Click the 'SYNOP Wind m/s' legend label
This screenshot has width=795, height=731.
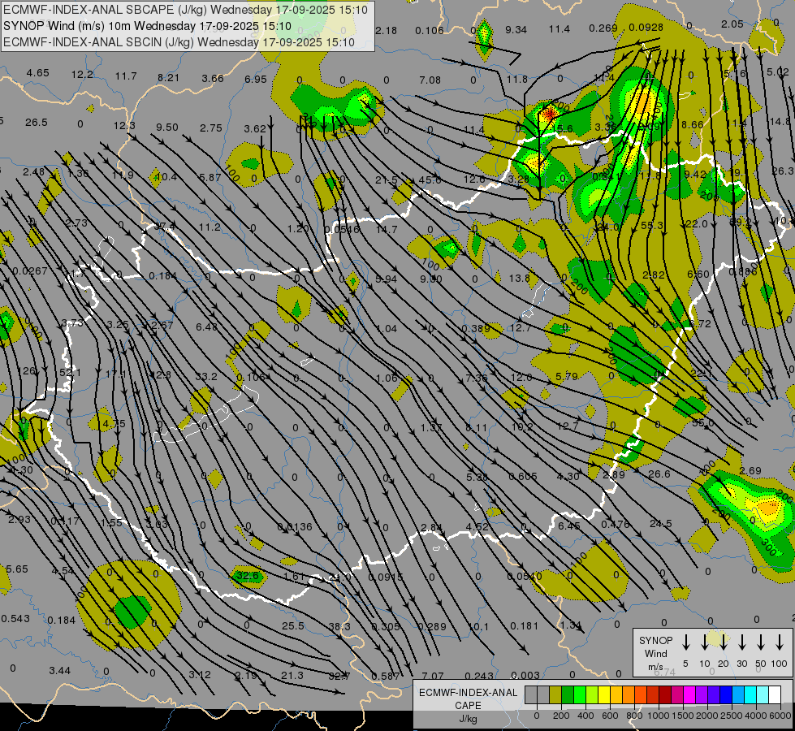655,653
